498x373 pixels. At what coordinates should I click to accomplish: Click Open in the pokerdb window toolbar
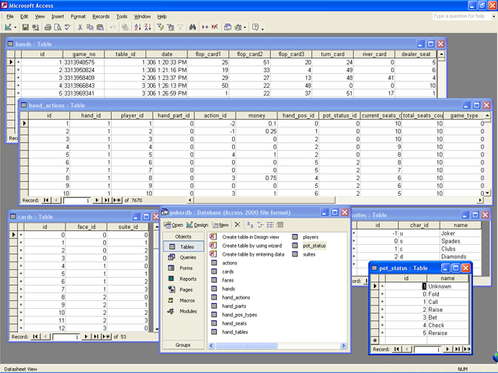[174, 225]
